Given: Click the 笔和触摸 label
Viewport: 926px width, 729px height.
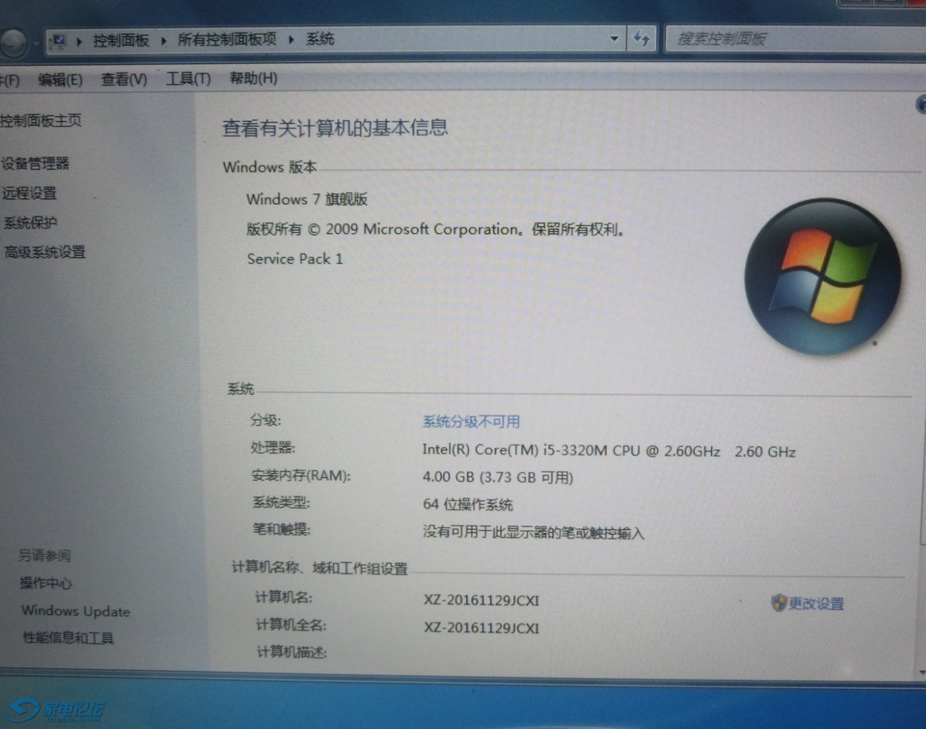Looking at the screenshot, I should coord(282,529).
